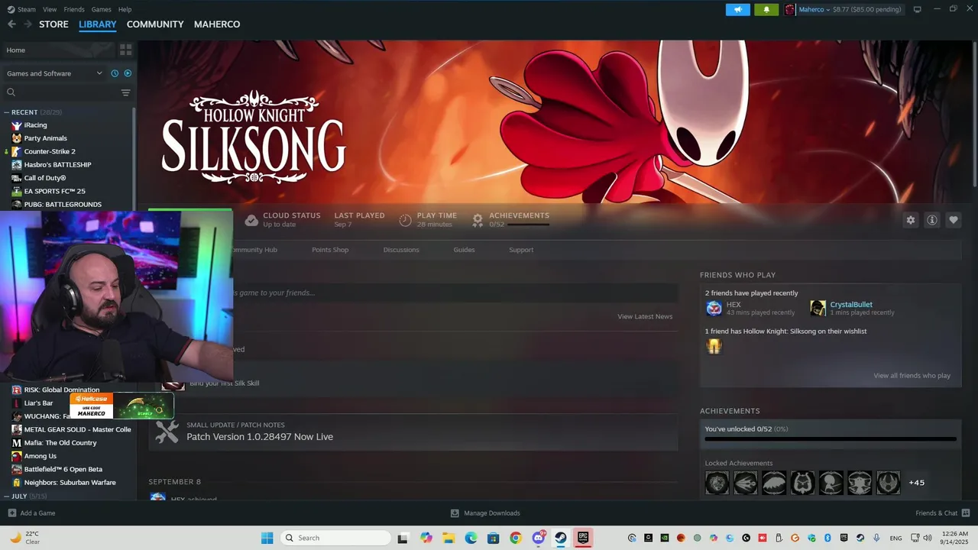
Task: Open the MAHERCO profile tab
Action: coord(217,24)
